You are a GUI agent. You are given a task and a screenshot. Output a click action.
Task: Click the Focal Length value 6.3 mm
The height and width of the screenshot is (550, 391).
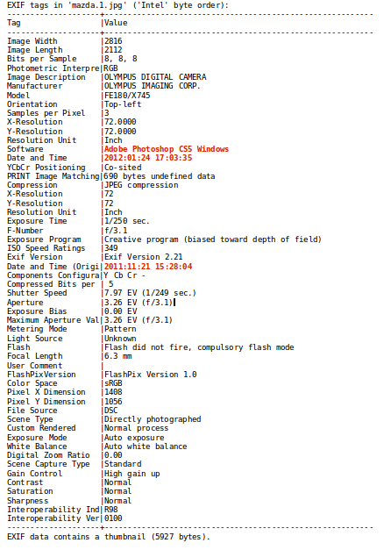coord(117,356)
